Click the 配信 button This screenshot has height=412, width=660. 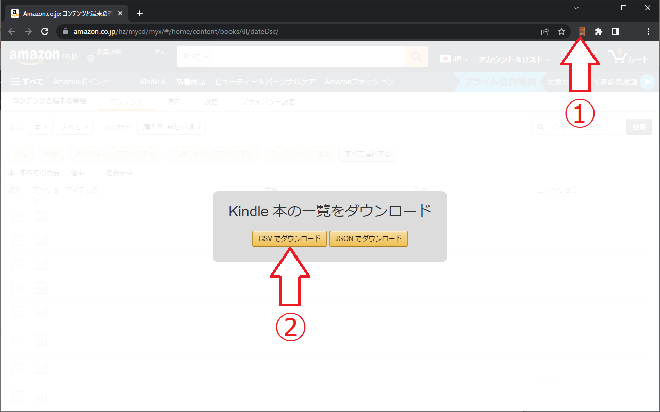coord(21,153)
